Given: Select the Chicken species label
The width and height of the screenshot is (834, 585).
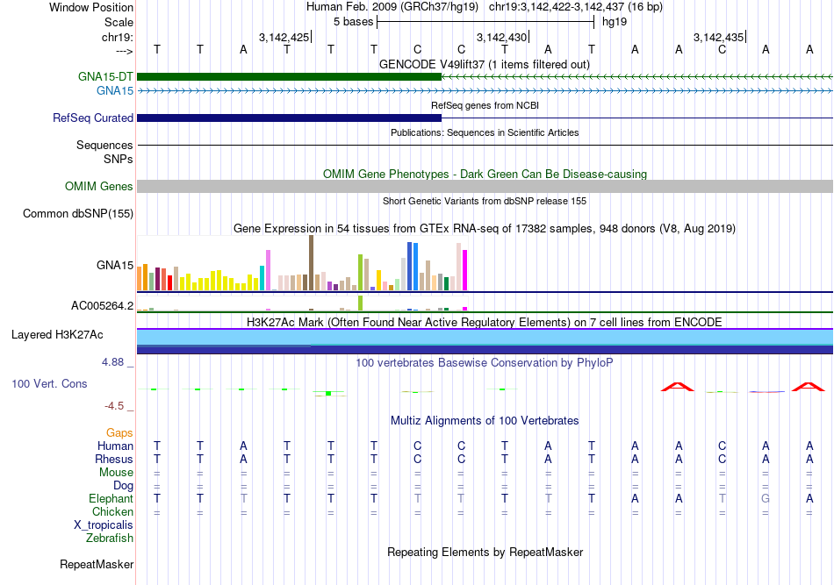Looking at the screenshot, I should 112,511.
